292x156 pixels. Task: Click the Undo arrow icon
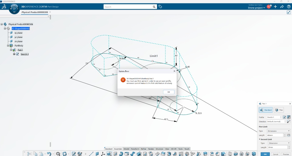(x=49, y=154)
